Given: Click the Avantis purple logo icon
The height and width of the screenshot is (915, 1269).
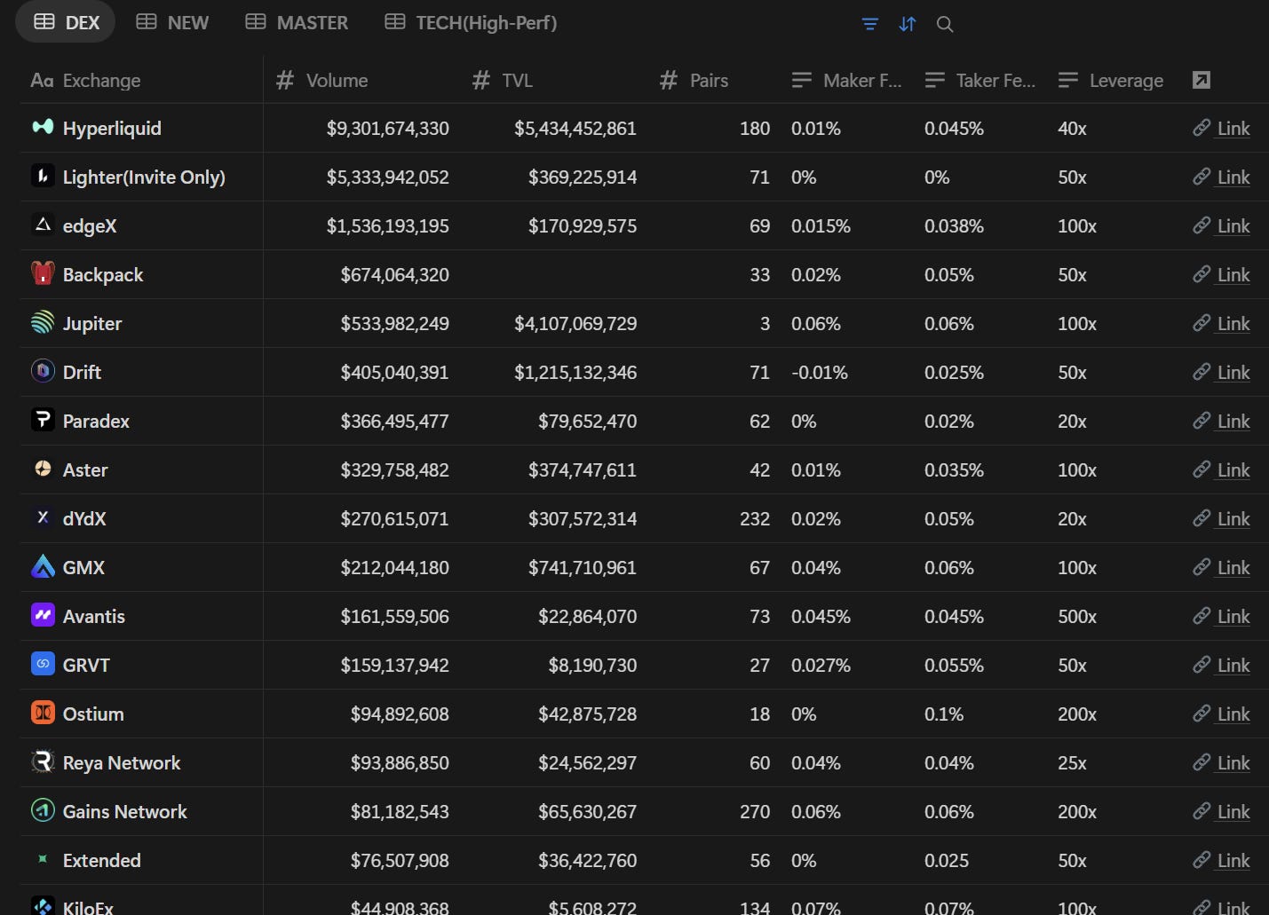Looking at the screenshot, I should 43,615.
